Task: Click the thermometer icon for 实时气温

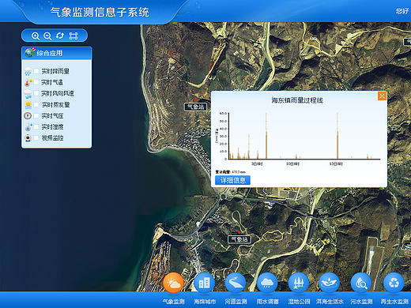Action: click(x=28, y=82)
